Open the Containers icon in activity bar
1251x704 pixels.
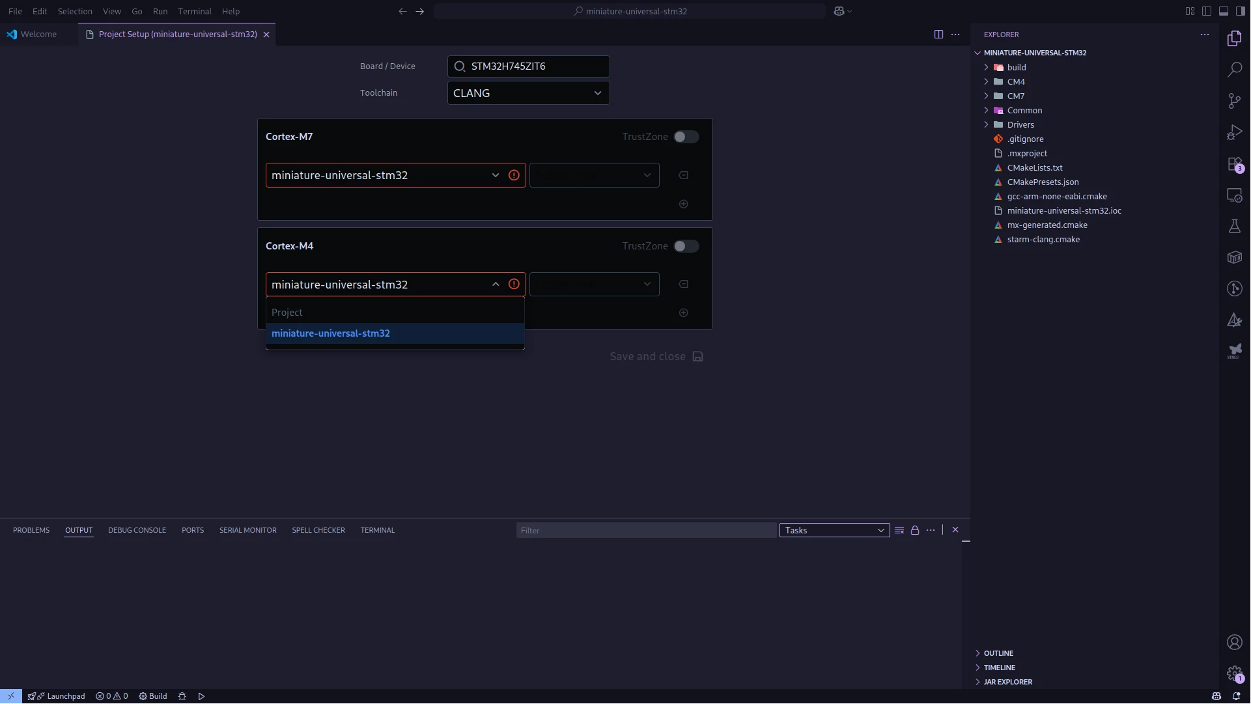[x=1234, y=258]
